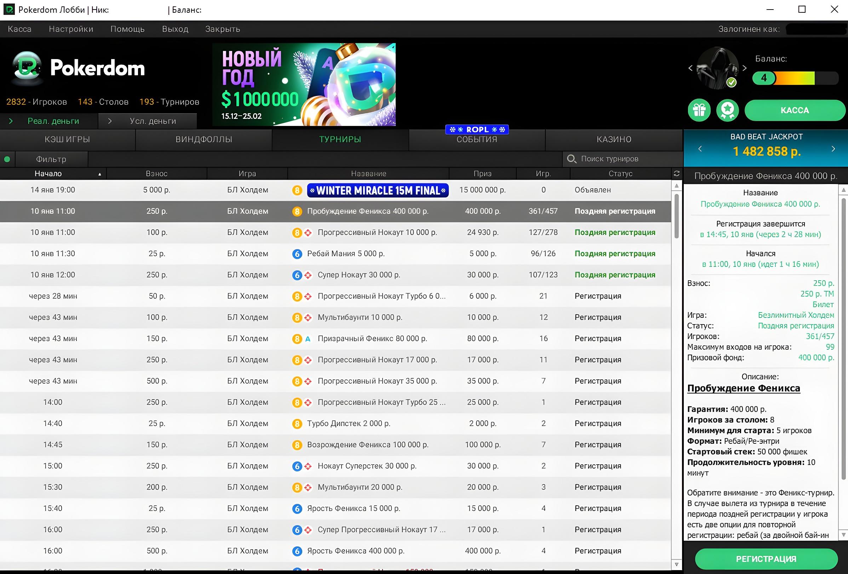Screen dimensions: 848x574
Task: Open the gift bonuses icon
Action: click(699, 110)
